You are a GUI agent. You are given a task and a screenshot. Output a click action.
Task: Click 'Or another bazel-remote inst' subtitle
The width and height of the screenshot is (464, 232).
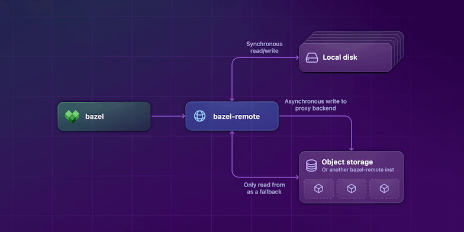tap(357, 170)
